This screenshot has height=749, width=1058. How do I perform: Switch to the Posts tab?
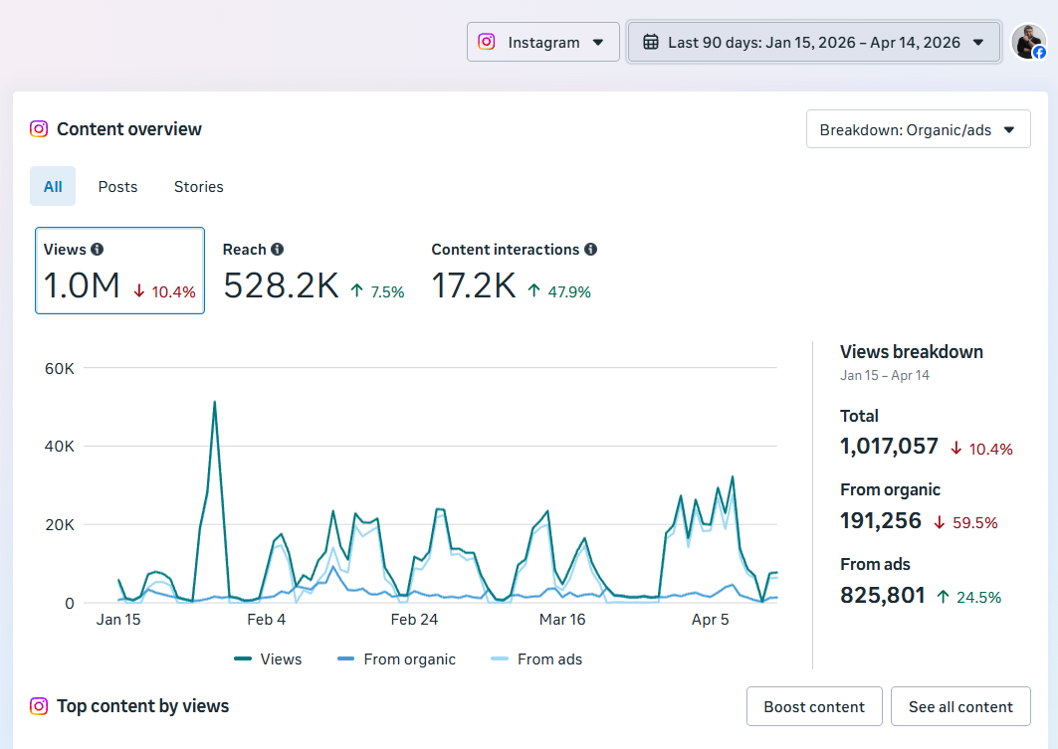(x=117, y=186)
